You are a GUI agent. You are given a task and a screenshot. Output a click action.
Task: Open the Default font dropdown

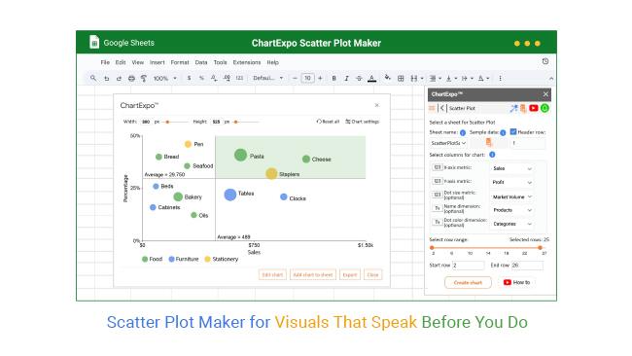[268, 78]
